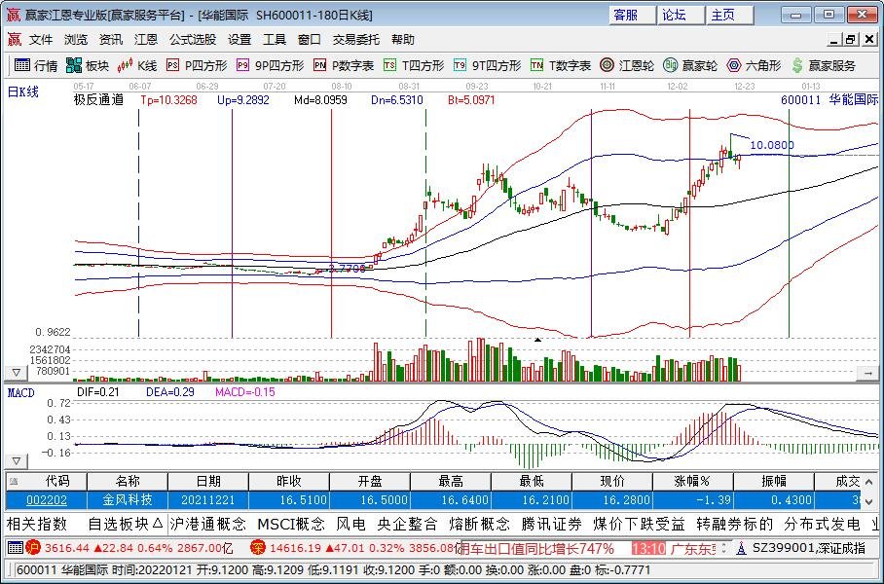Click the 沪 Shanghai index icon
This screenshot has height=584, width=884.
click(33, 547)
